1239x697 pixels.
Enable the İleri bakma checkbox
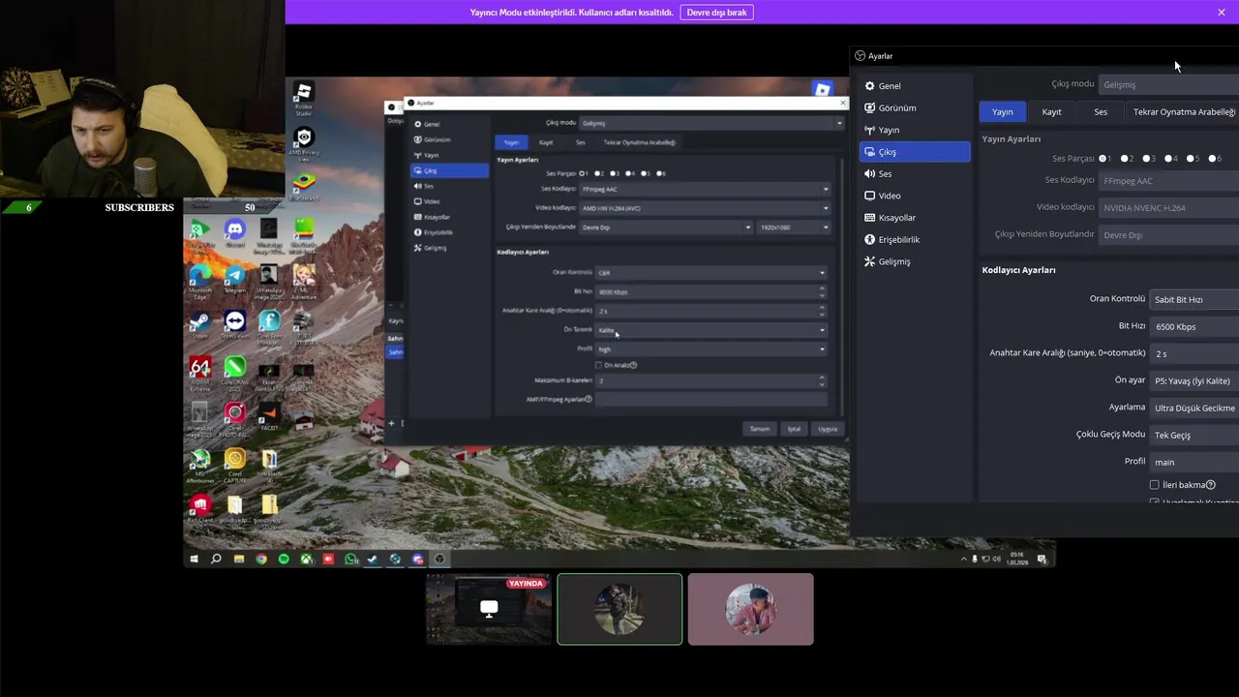pos(1155,485)
